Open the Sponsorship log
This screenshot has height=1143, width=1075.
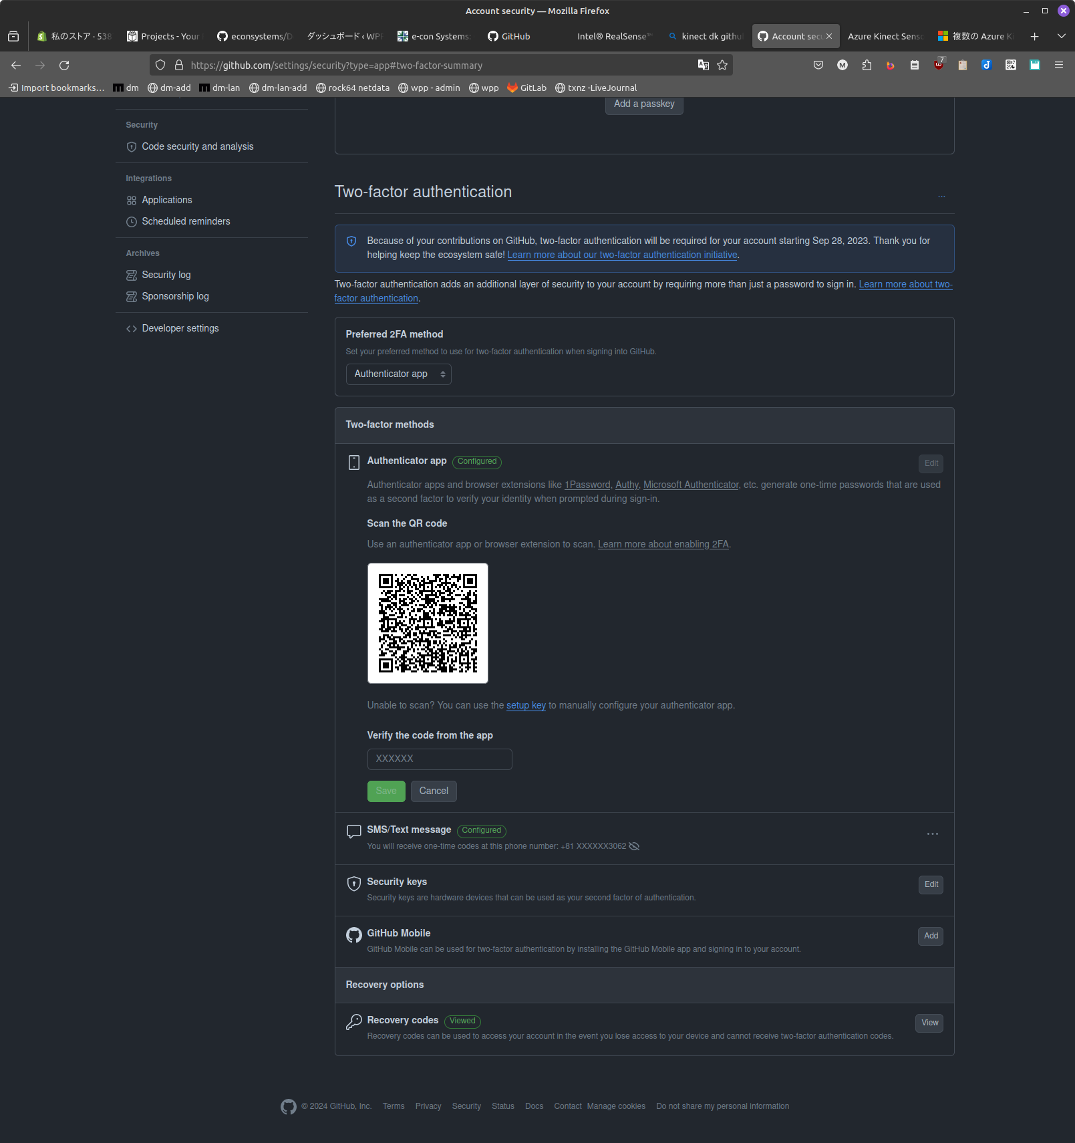click(175, 296)
